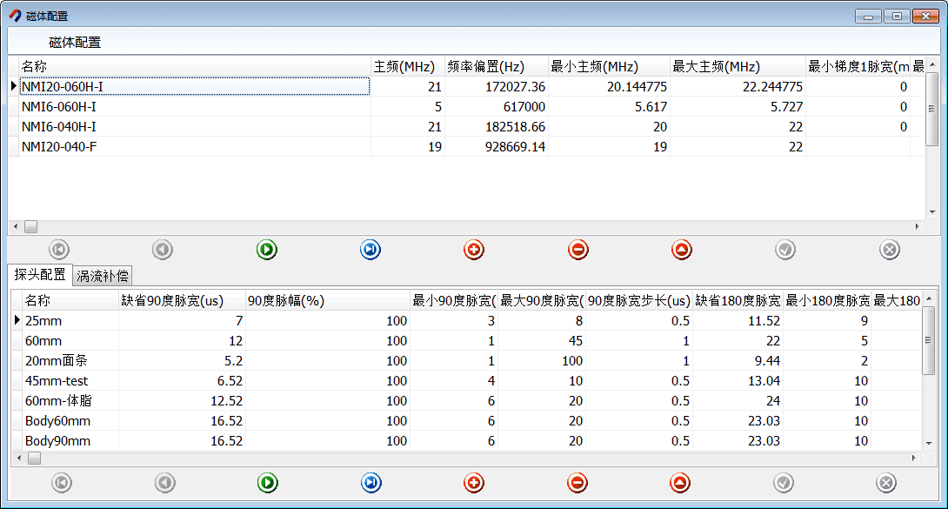This screenshot has height=509, width=948.
Task: Click right arrow of magnet table horizontal scrollbar
Action: coord(916,226)
